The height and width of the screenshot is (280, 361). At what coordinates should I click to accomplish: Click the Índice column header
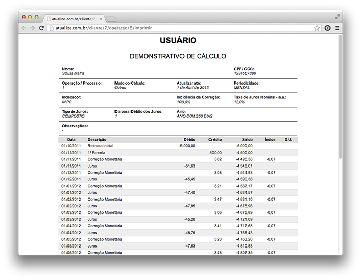[x=270, y=140]
